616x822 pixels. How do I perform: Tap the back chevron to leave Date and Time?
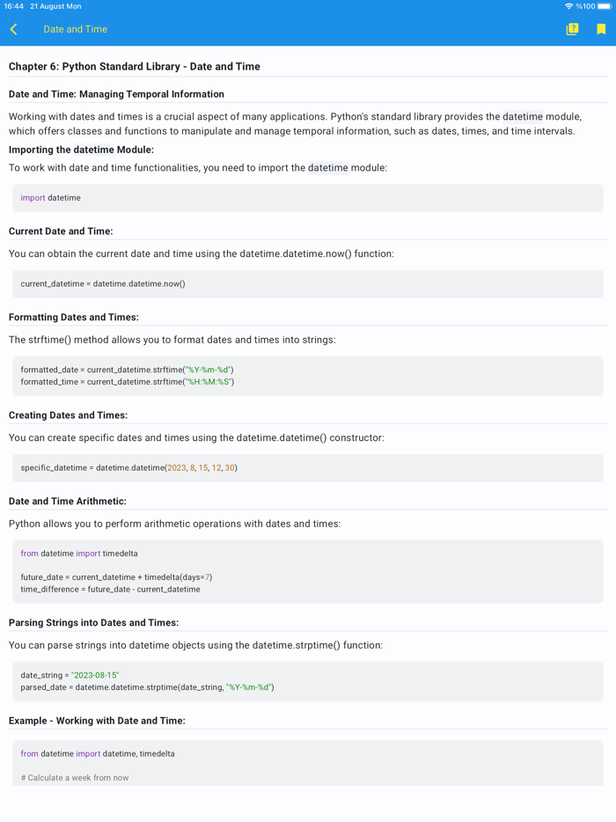tap(13, 29)
